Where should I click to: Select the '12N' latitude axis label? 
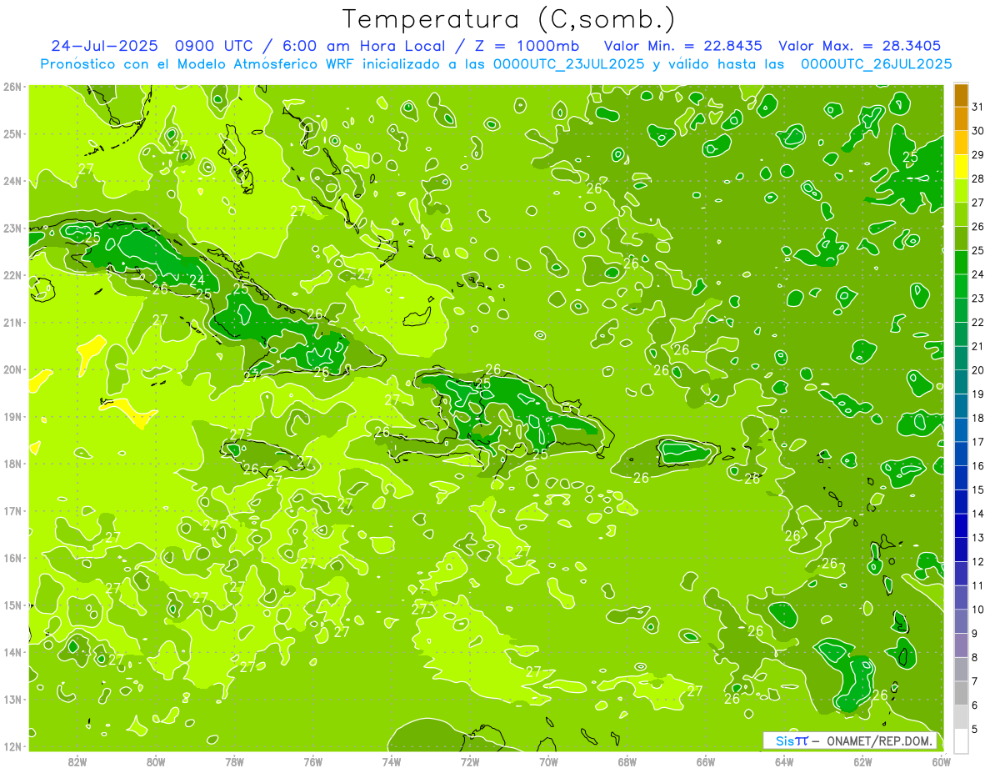coord(12,747)
